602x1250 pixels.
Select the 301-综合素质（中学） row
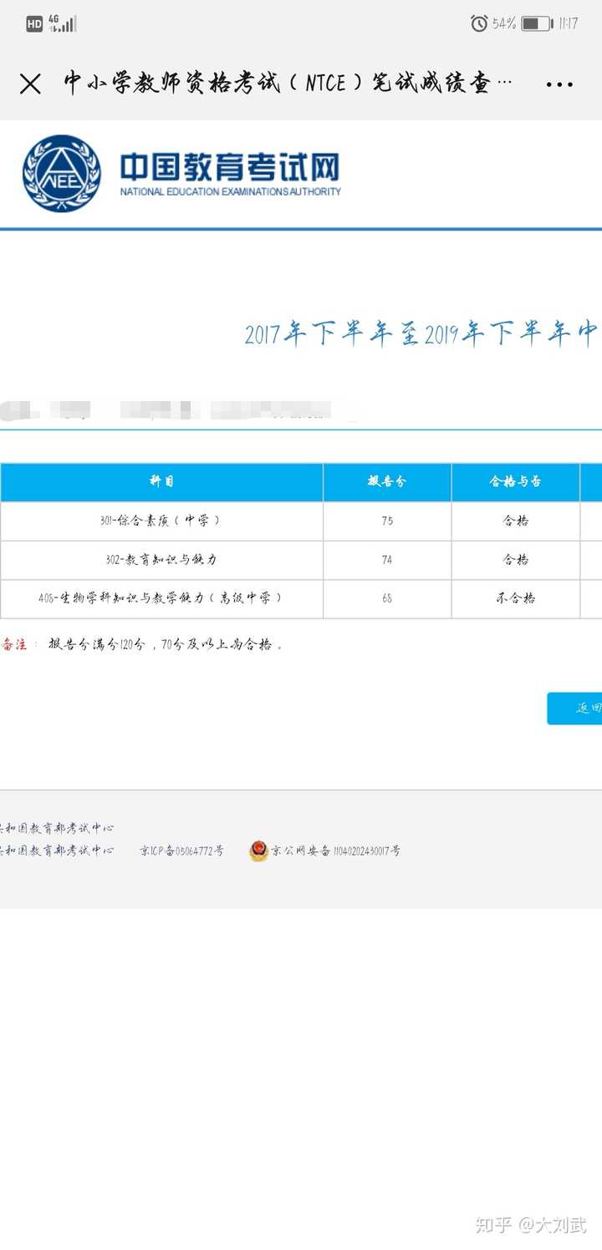(x=301, y=521)
